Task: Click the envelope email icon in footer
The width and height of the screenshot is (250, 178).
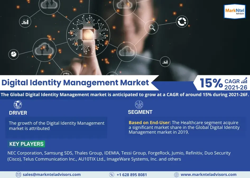Action: coord(18,175)
